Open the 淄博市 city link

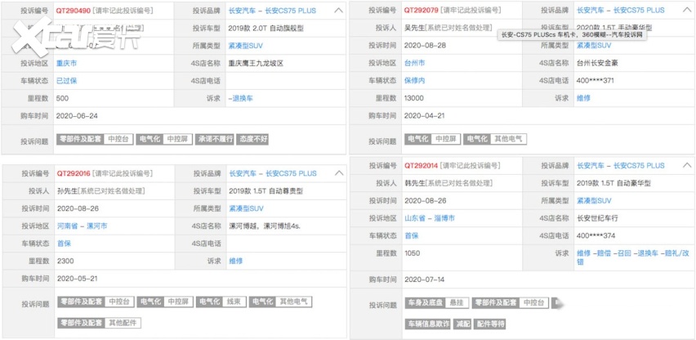point(444,218)
